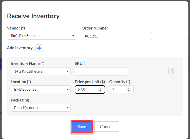This screenshot has height=139, width=190.
Task: Click the Price per Unit ($) label
Action: [90, 82]
